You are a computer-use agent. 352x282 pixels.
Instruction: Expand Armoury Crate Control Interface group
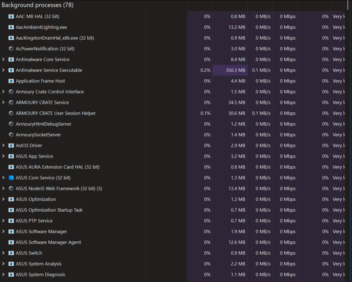point(3,92)
